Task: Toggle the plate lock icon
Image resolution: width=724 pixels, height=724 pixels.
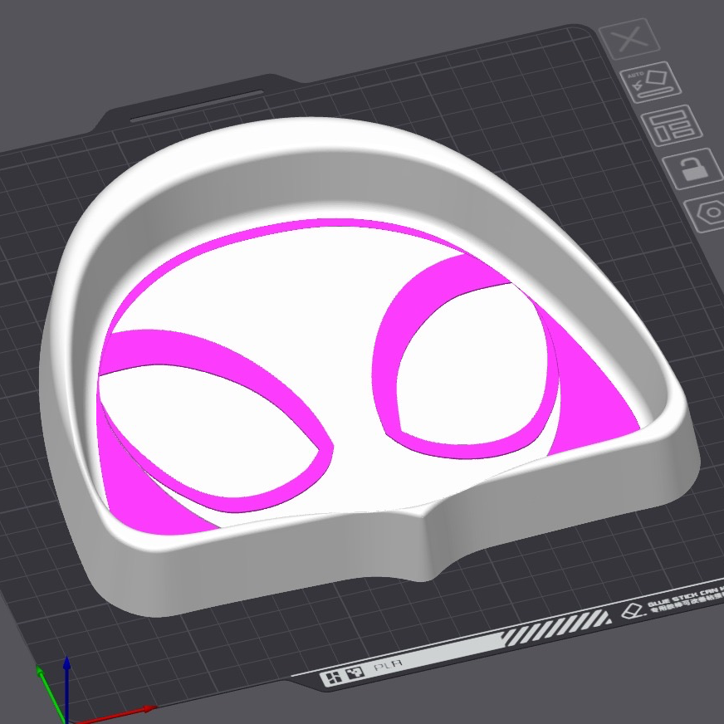Action: 693,169
